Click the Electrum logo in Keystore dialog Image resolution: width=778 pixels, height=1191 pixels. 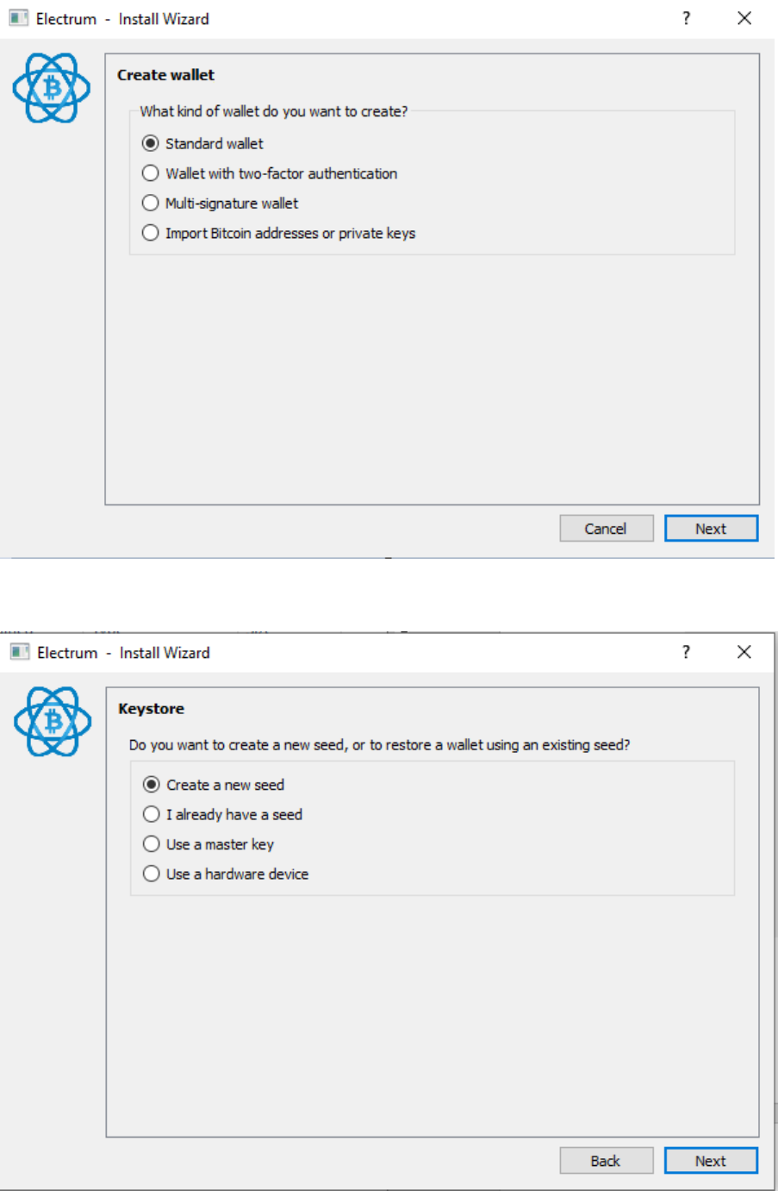pyautogui.click(x=53, y=722)
